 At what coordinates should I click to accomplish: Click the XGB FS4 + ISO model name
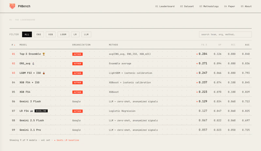point(29,83)
